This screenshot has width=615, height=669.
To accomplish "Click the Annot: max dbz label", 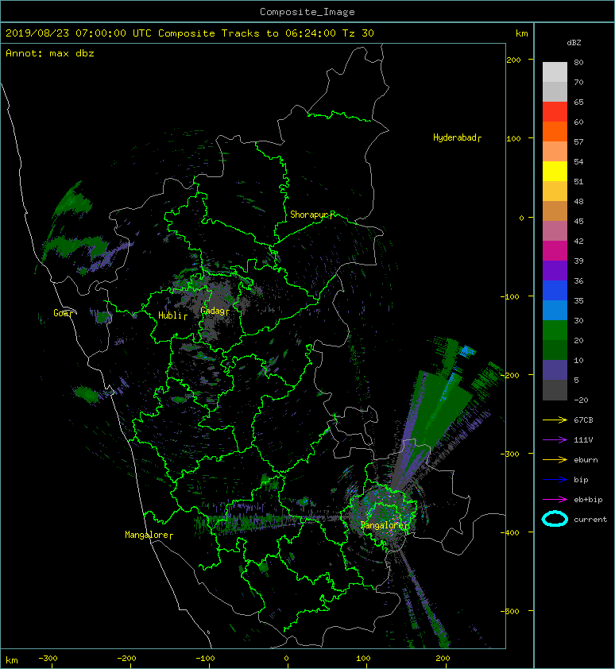I will pos(50,53).
